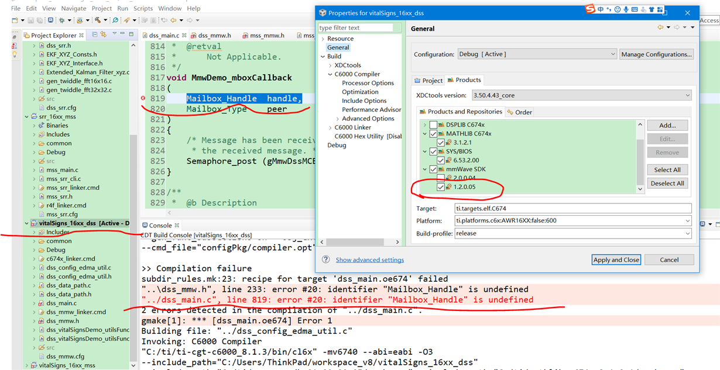Switch to dss_mmw.h editor tab
The image size is (720, 370).
click(214, 35)
